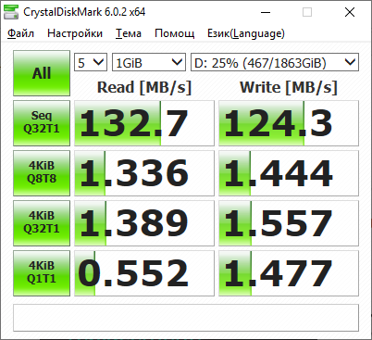This screenshot has width=372, height=340.
Task: Click the sequential read result 132.7
Action: tap(144, 123)
